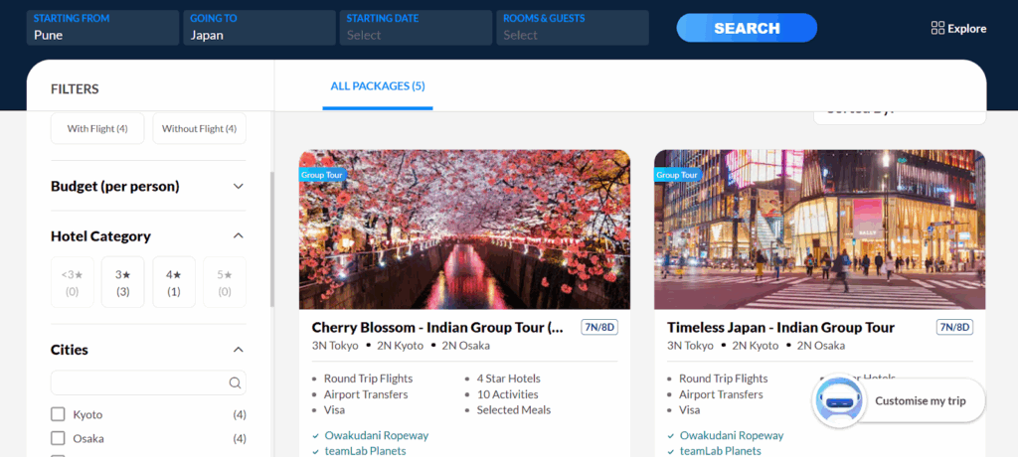Screen dimensions: 1018x457
Task: Click the SEARCH button
Action: click(x=747, y=28)
